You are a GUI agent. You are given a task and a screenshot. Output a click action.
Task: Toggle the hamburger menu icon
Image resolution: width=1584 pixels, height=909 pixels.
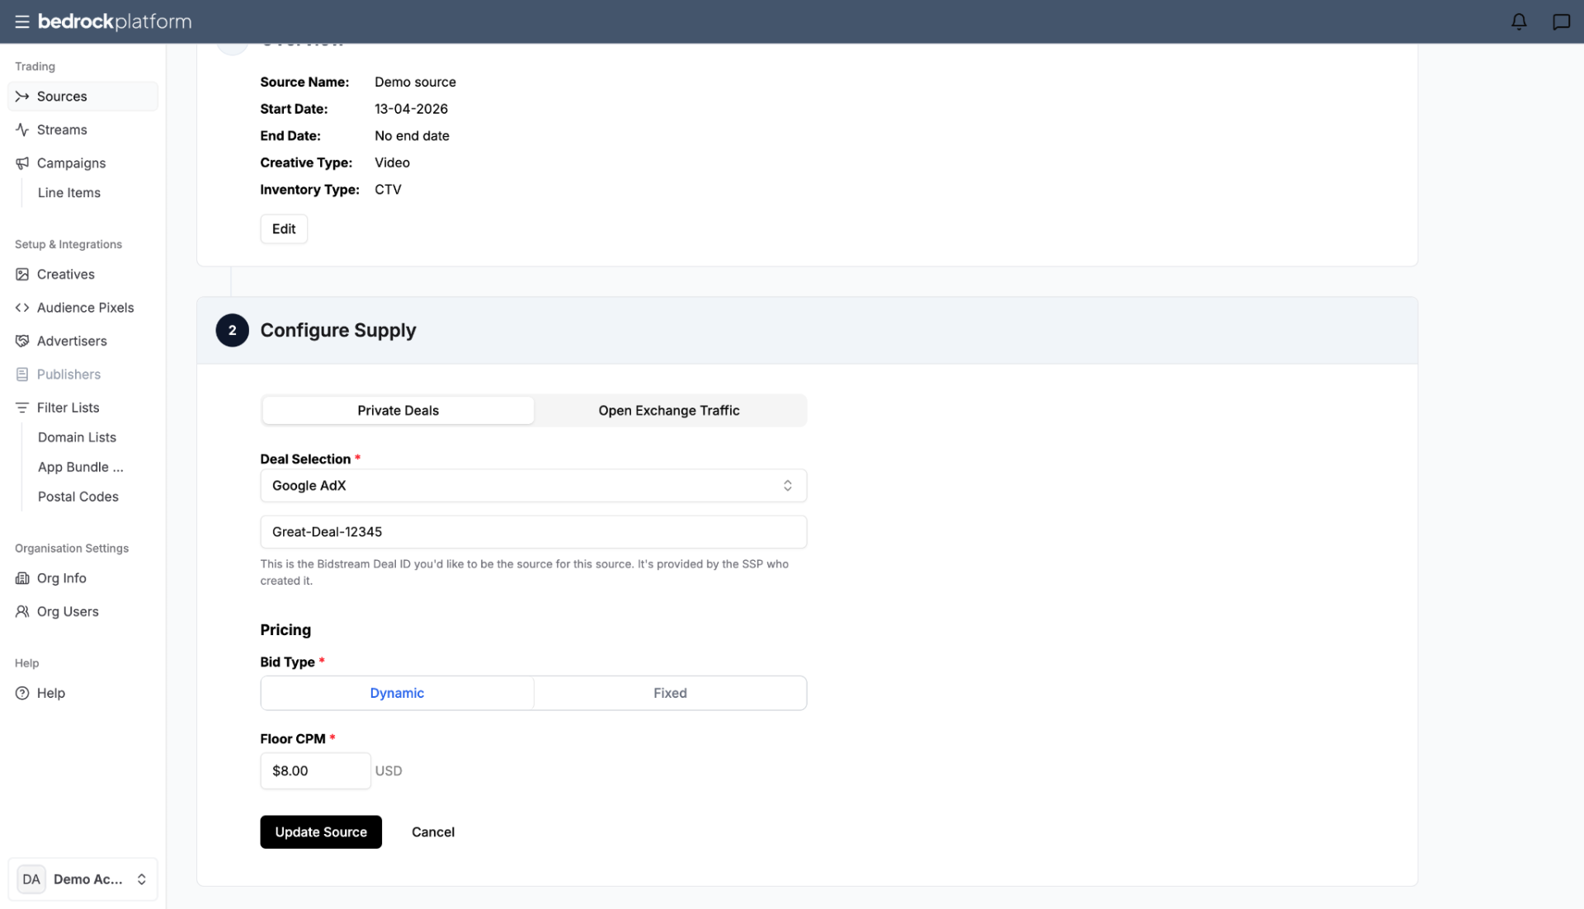(x=22, y=21)
